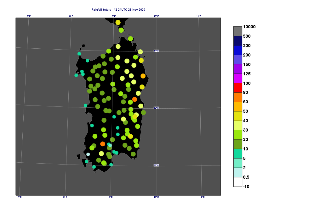The image size is (315, 222).
Task: Select the '11°E' label above the map
Action: click(x=199, y=16)
